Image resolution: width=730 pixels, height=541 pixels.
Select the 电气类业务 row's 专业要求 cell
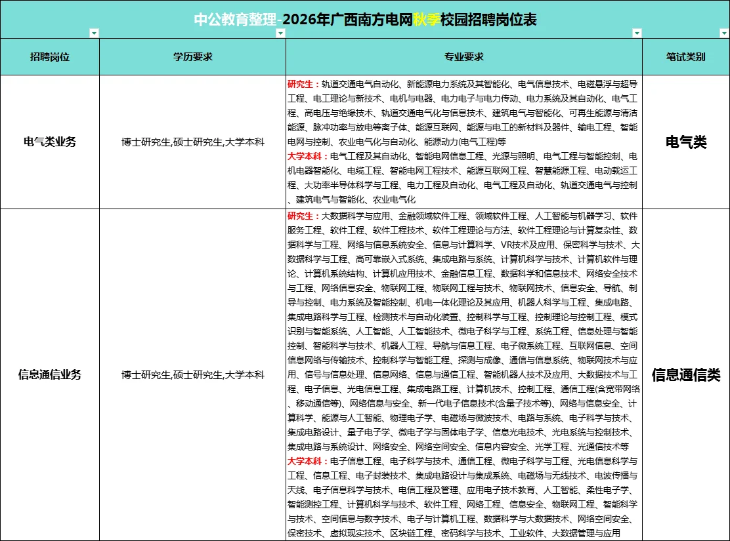(464, 142)
